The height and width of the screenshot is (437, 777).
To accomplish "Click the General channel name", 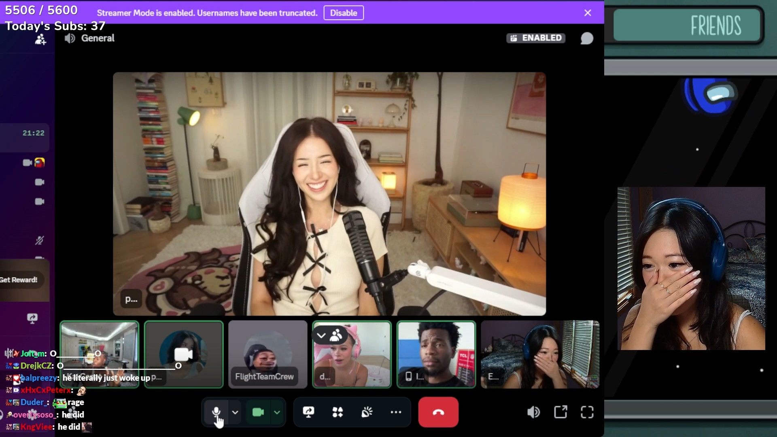I will (98, 38).
